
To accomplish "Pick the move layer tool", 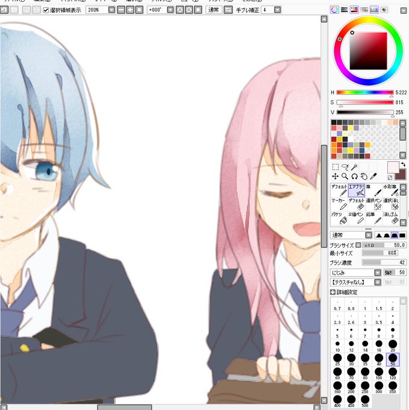I will [336, 177].
